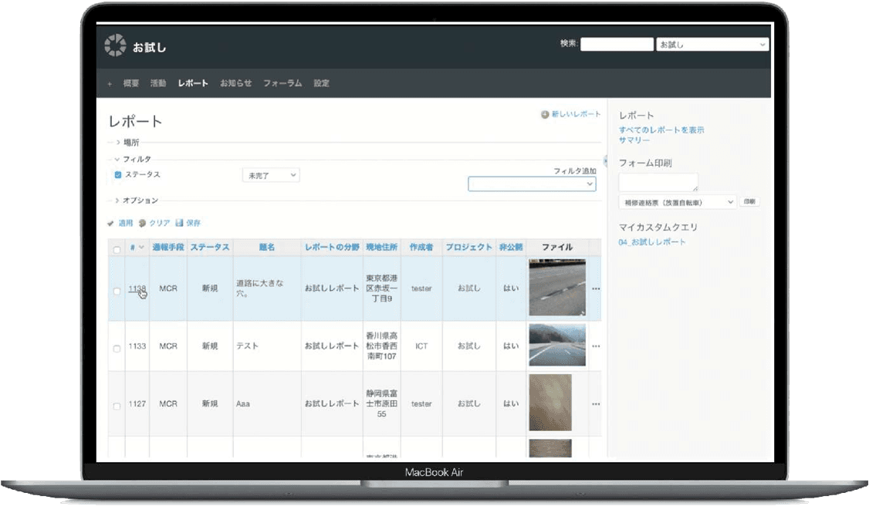Click the すべてのレポートを表示 link

[x=661, y=130]
